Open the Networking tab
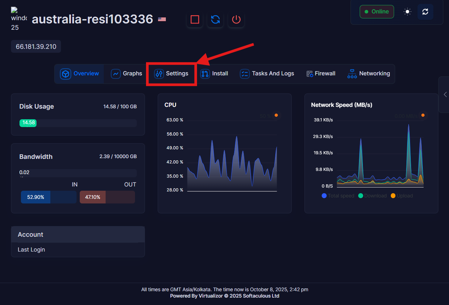 pyautogui.click(x=369, y=74)
